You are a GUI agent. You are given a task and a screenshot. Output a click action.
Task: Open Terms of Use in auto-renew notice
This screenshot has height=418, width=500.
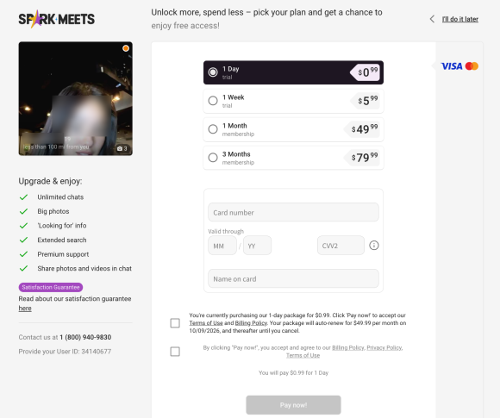click(x=206, y=323)
